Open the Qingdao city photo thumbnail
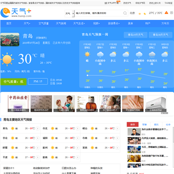 (10, 40)
